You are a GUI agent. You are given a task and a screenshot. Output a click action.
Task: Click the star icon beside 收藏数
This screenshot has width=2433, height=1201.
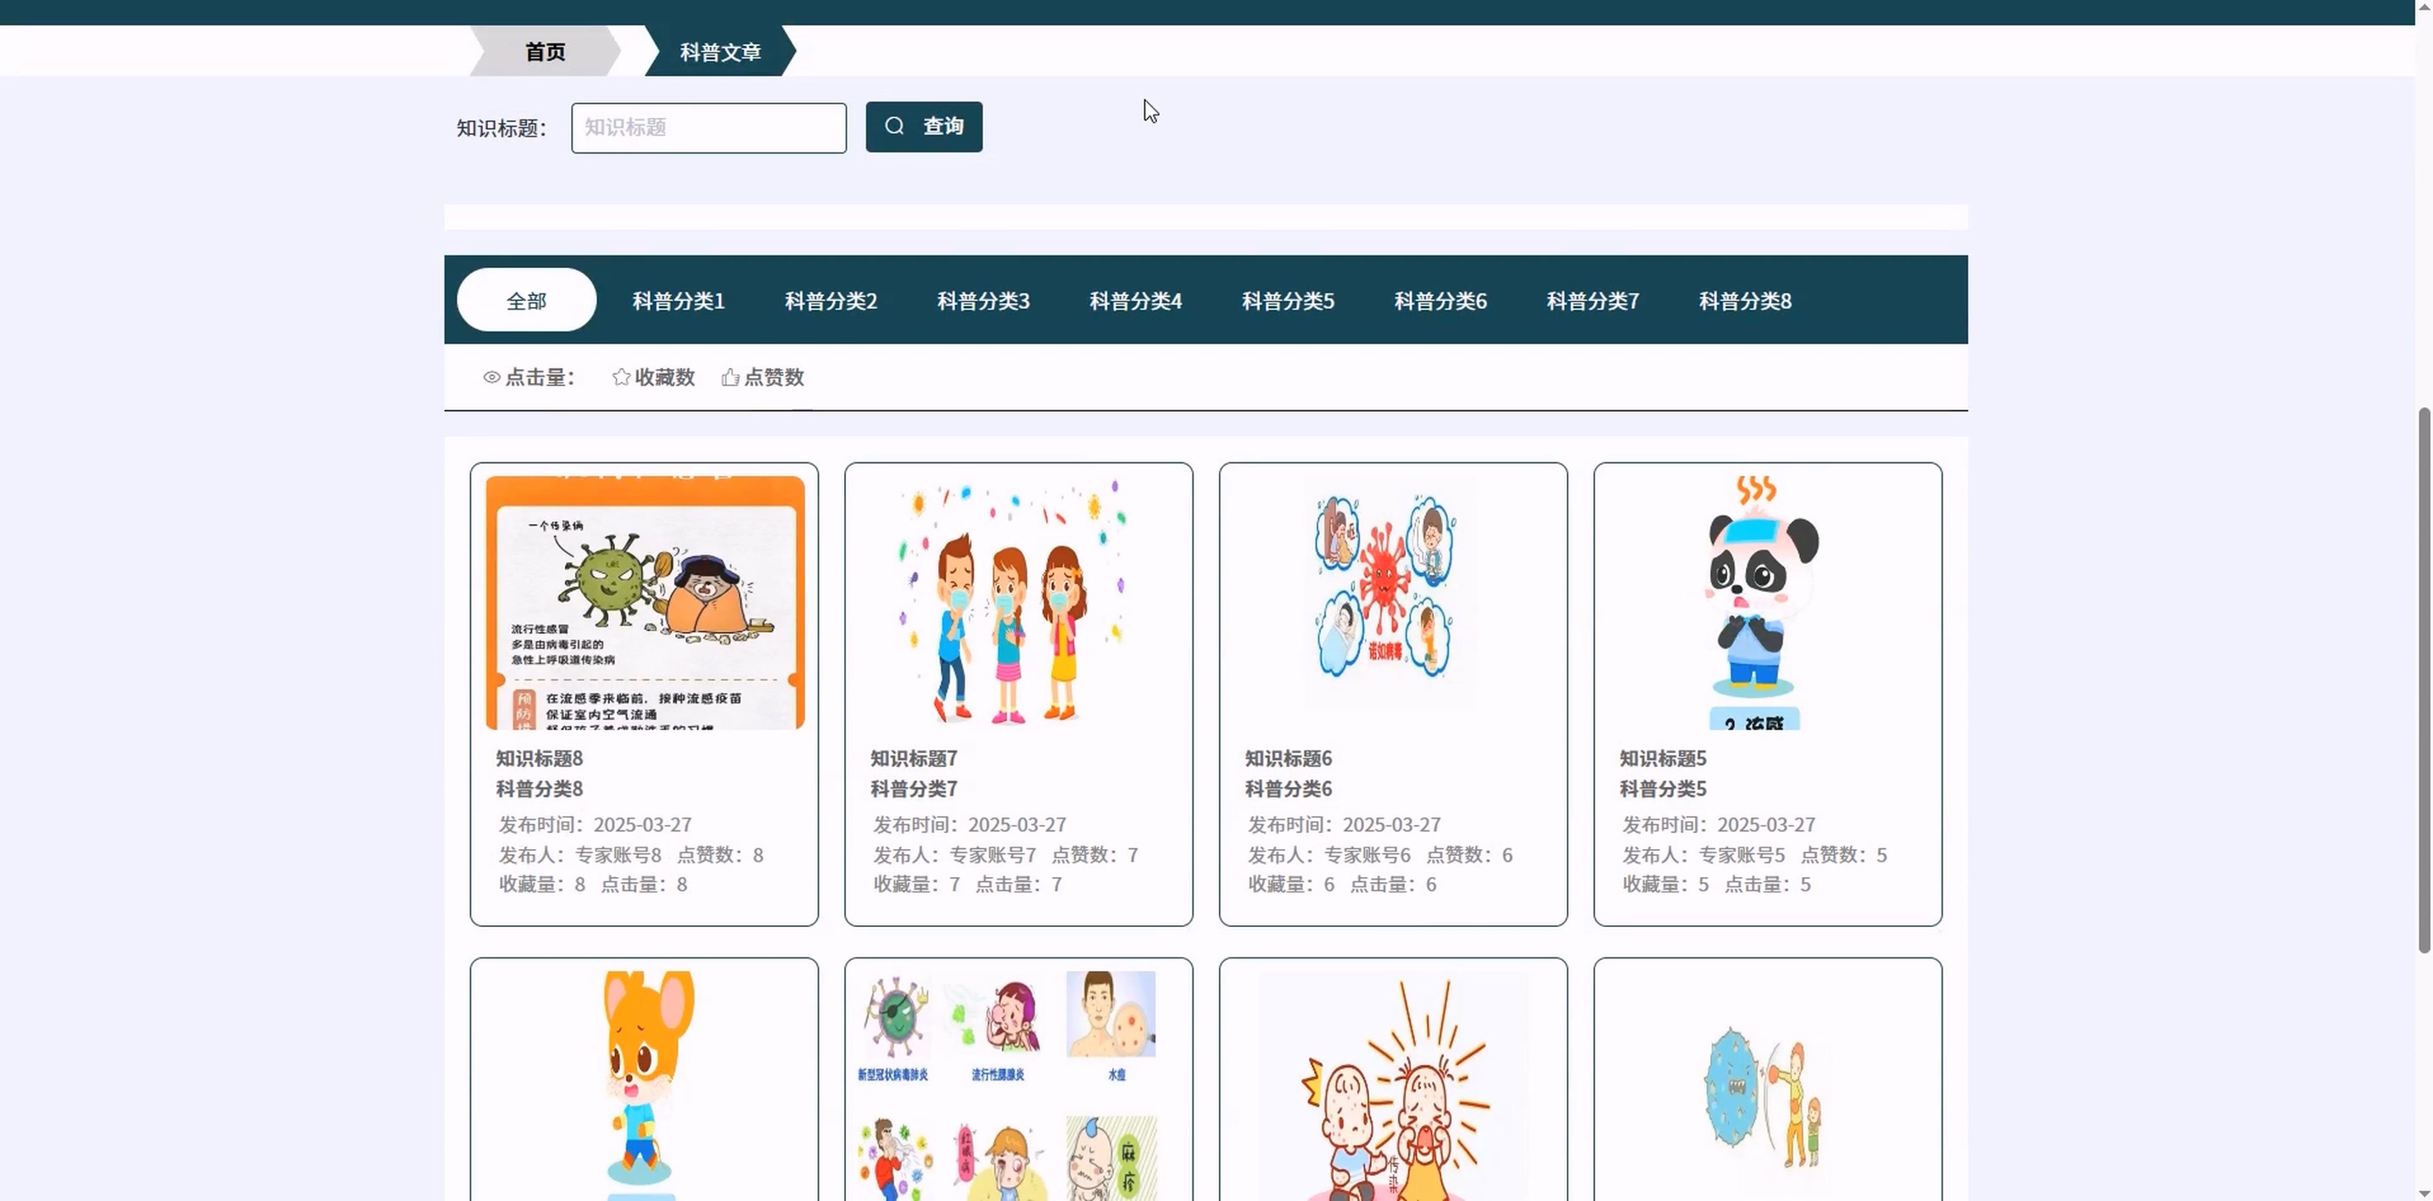pyautogui.click(x=620, y=377)
